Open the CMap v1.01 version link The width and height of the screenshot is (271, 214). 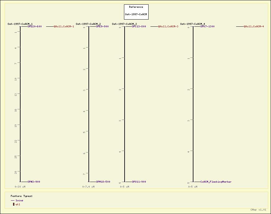[x=258, y=210]
